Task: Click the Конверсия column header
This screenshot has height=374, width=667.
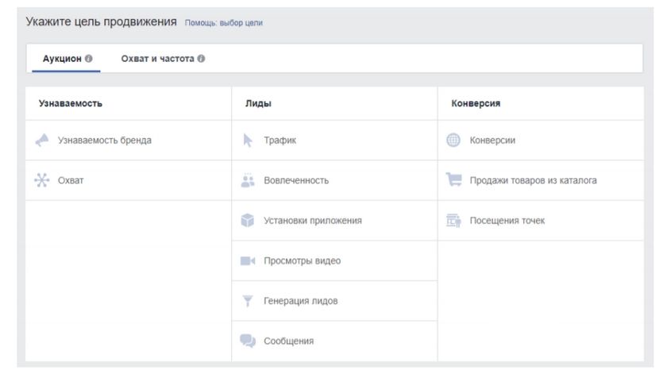Action: tap(476, 103)
